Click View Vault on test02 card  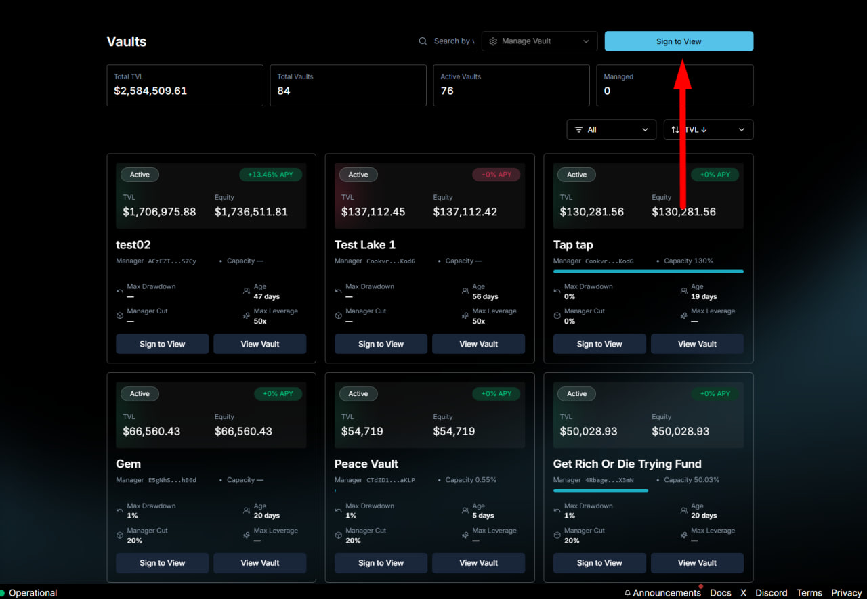click(260, 344)
